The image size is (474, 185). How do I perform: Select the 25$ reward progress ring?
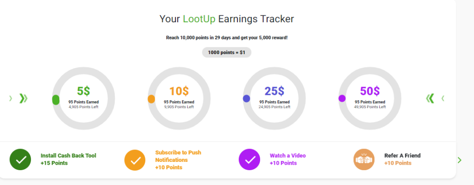(x=274, y=99)
